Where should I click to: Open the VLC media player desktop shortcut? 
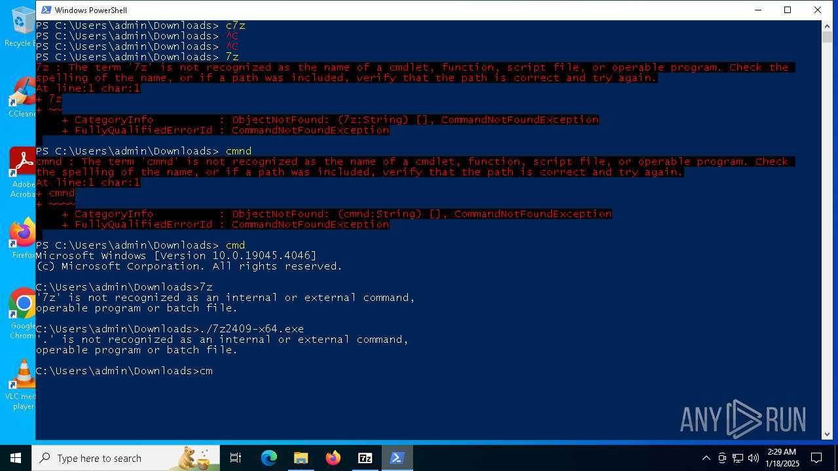[x=22, y=385]
